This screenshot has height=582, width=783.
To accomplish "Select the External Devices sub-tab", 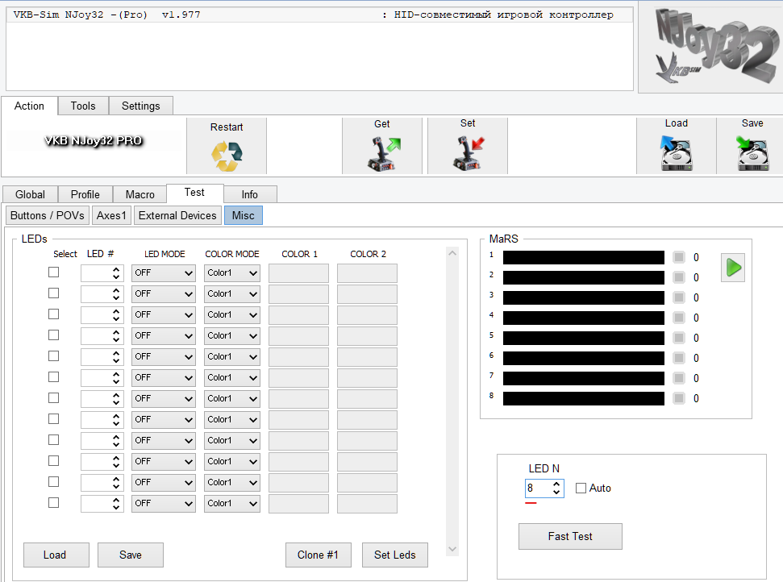I will [x=177, y=215].
